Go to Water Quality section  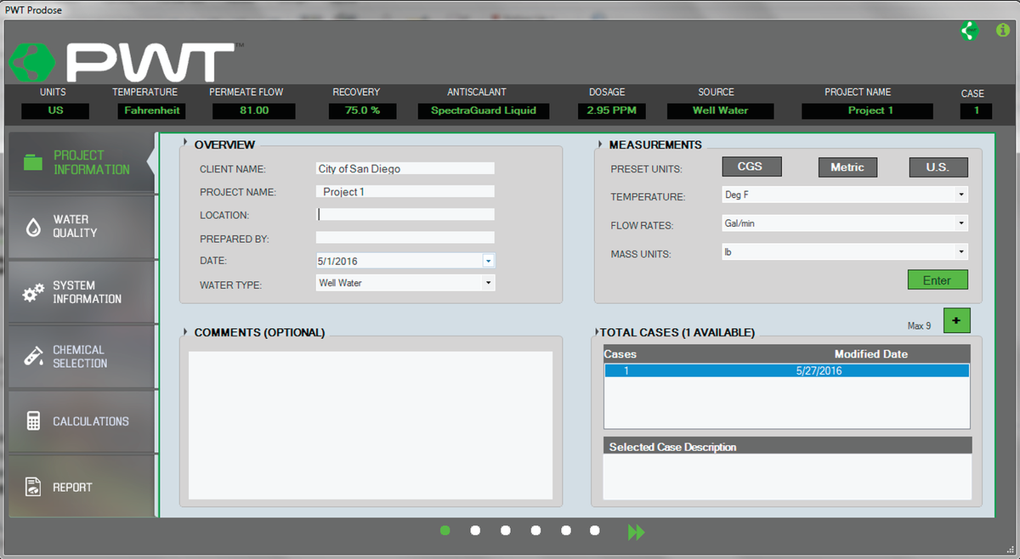pyautogui.click(x=82, y=226)
